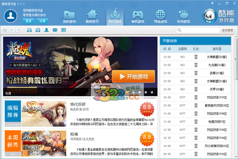Viewport: 238px width, 159px height.
Task: Open server 天界[20服]
Action: pyautogui.click(x=217, y=89)
